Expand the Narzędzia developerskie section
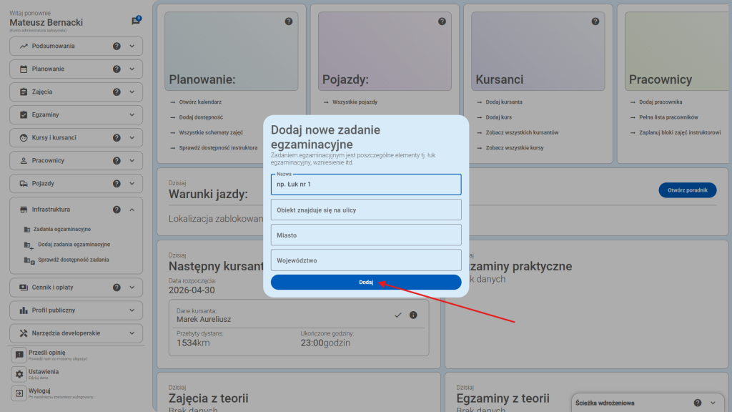 tap(132, 333)
